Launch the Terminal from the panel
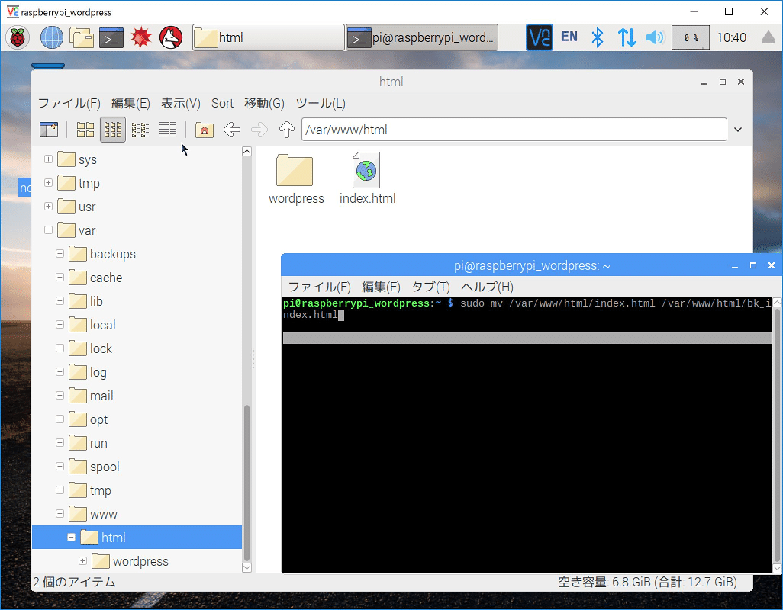783x610 pixels. pos(111,37)
